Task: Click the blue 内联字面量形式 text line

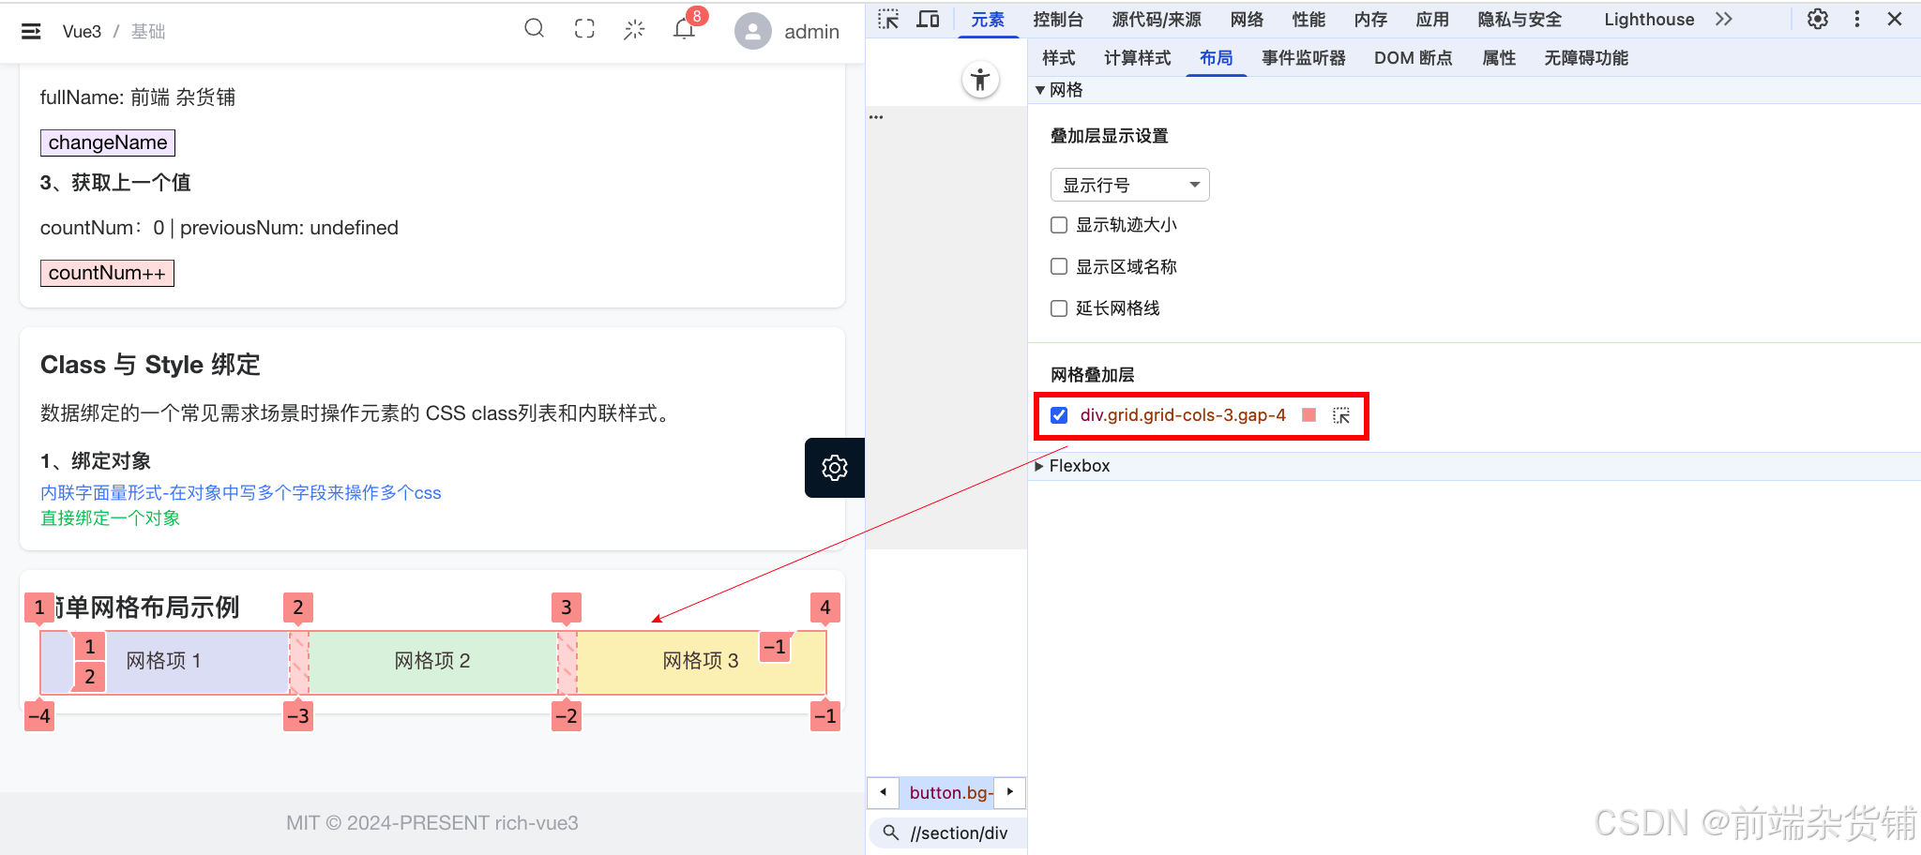Action: point(240,493)
